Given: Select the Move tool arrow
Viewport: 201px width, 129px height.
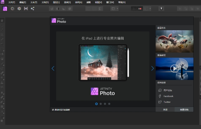Looking at the screenshot, I should click(x=2, y=25).
